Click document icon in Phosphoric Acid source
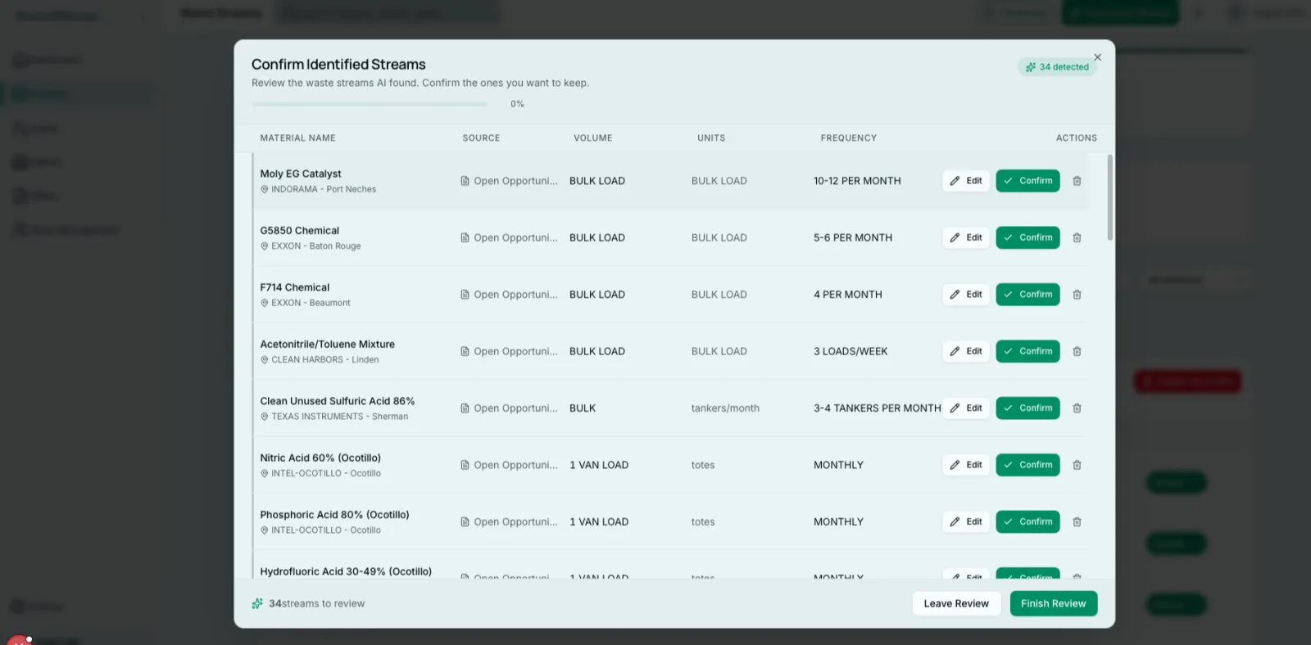This screenshot has width=1311, height=645. [x=465, y=521]
